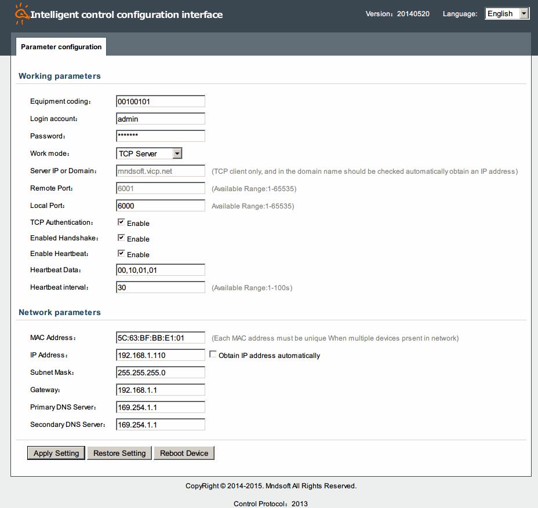The image size is (538, 508).
Task: Edit the Heartbeat Data field
Action: coord(161,270)
